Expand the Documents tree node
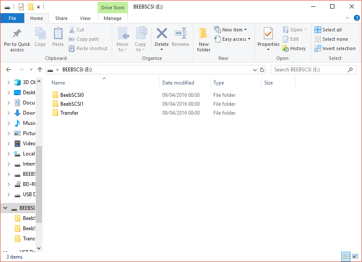 tap(8, 103)
